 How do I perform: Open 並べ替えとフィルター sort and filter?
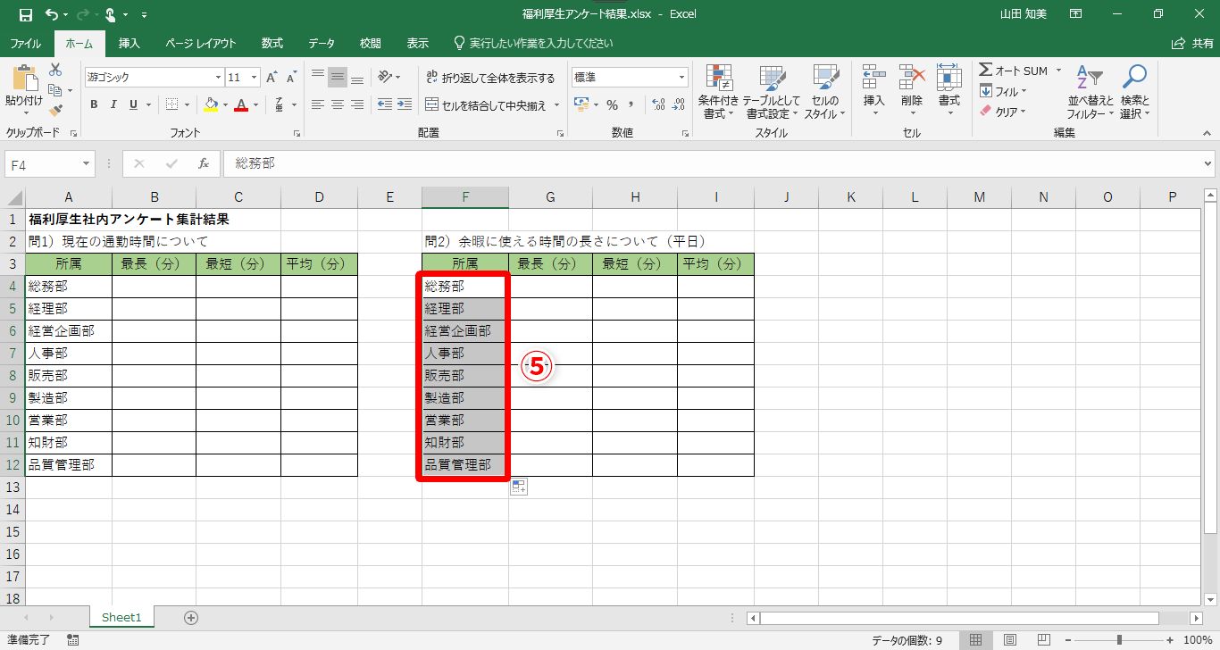pos(1090,92)
